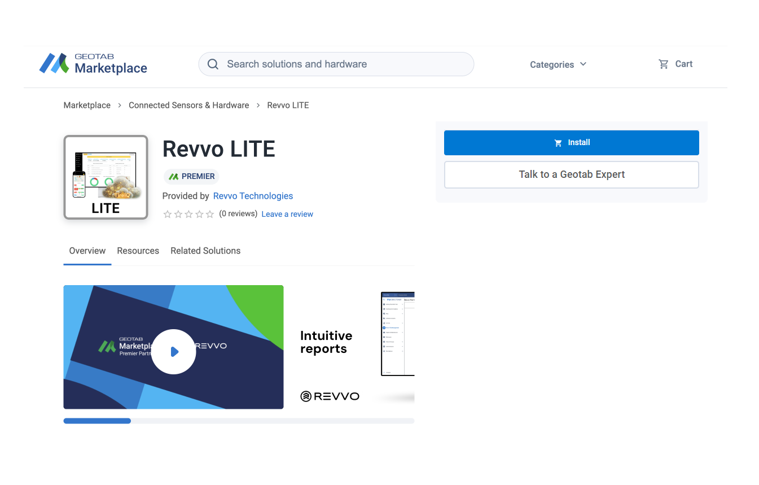The height and width of the screenshot is (485, 759).
Task: Click the Leave a review link
Action: pyautogui.click(x=287, y=215)
